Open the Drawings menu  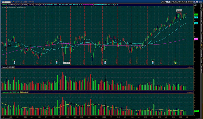(181, 2)
